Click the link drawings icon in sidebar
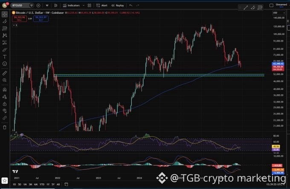The height and width of the screenshot is (189, 290). click(x=5, y=118)
